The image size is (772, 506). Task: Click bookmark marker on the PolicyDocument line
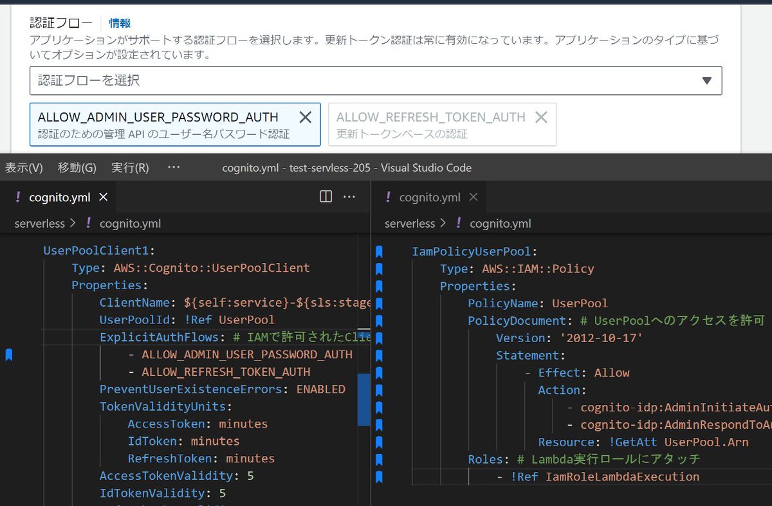click(379, 320)
